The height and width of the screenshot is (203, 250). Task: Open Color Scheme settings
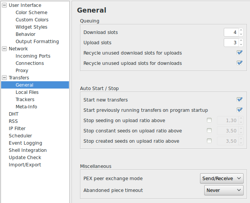click(x=31, y=13)
